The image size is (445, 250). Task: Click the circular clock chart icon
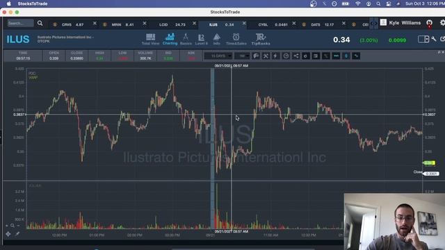[286, 56]
